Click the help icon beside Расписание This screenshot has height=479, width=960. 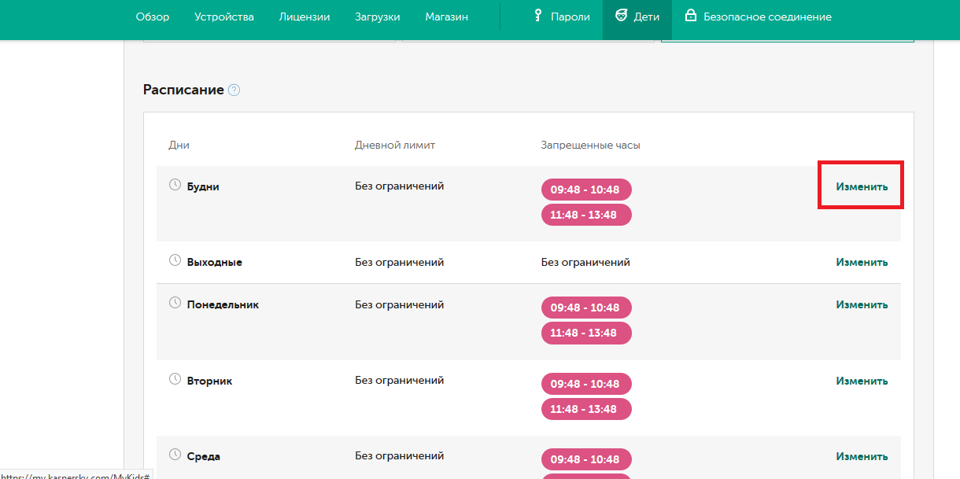point(234,90)
